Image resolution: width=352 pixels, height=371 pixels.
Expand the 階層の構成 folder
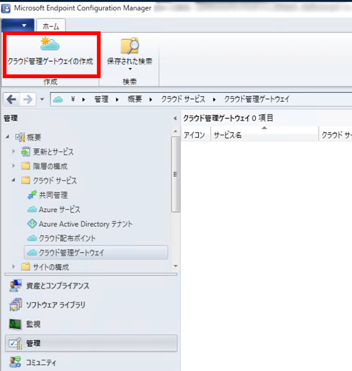tap(14, 166)
